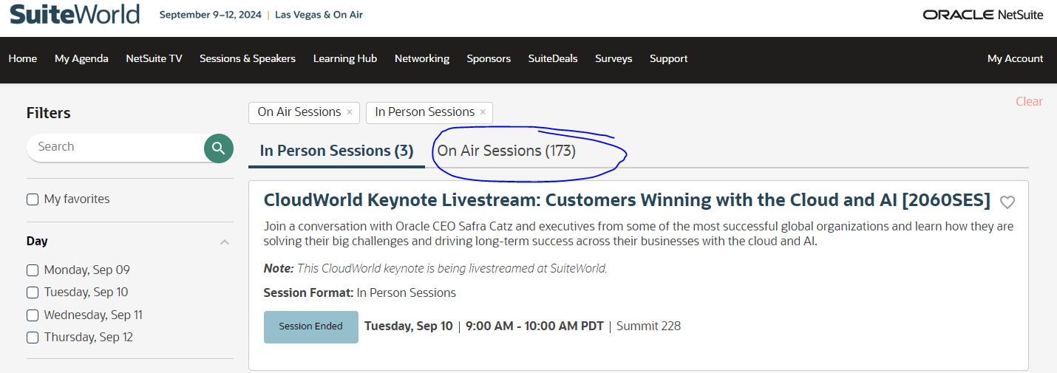Open My Agenda in navigation bar
Image resolution: width=1057 pixels, height=373 pixels.
(81, 58)
